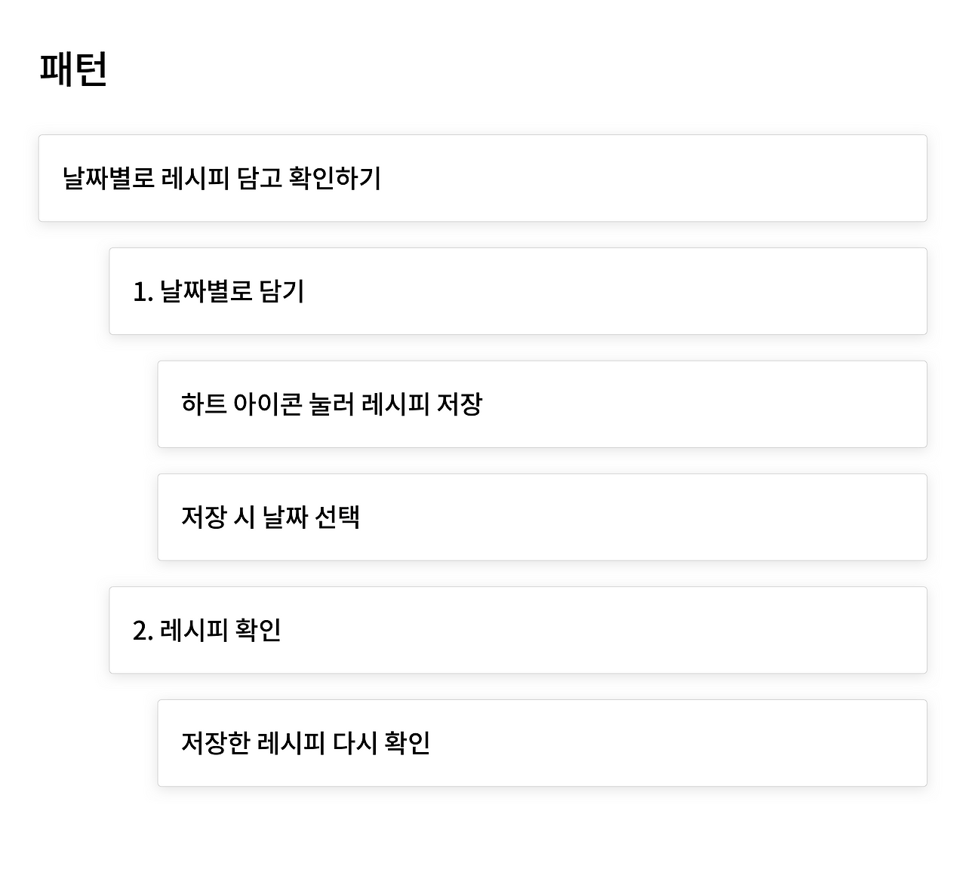
Task: Click the word '날짜별로' in the top-level card
Action: point(109,178)
